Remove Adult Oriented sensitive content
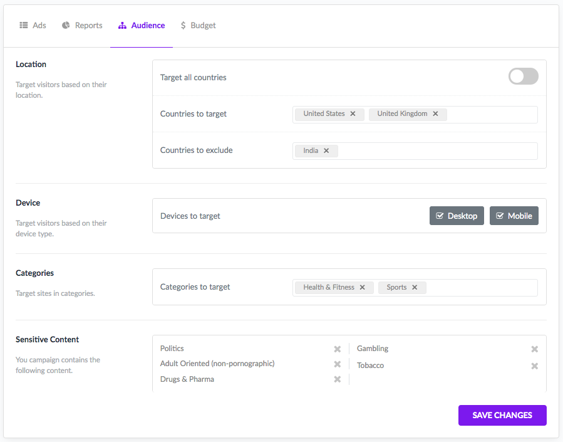Image resolution: width=563 pixels, height=442 pixels. (337, 364)
